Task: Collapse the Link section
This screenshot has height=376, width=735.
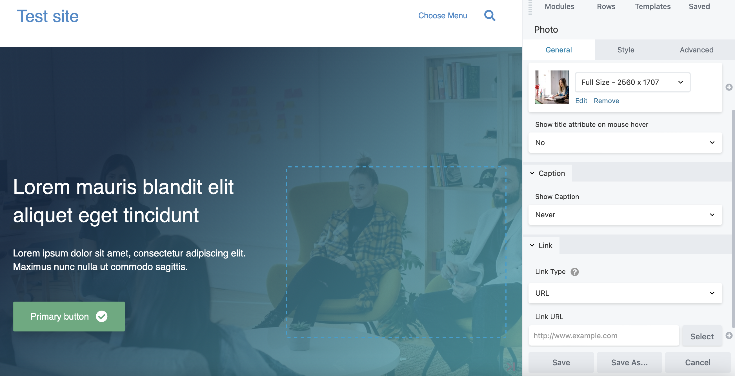Action: tap(541, 245)
